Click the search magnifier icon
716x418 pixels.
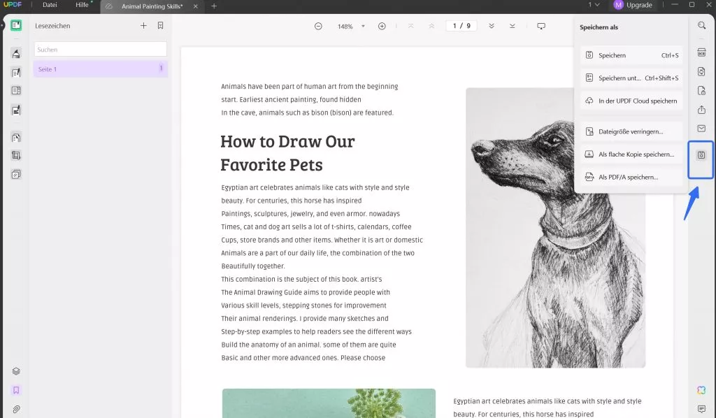click(701, 26)
